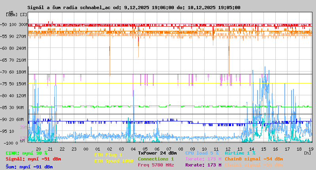Click the 'Txrate: 173 M' legend label
The height and width of the screenshot is (170, 316).
pyautogui.click(x=203, y=159)
